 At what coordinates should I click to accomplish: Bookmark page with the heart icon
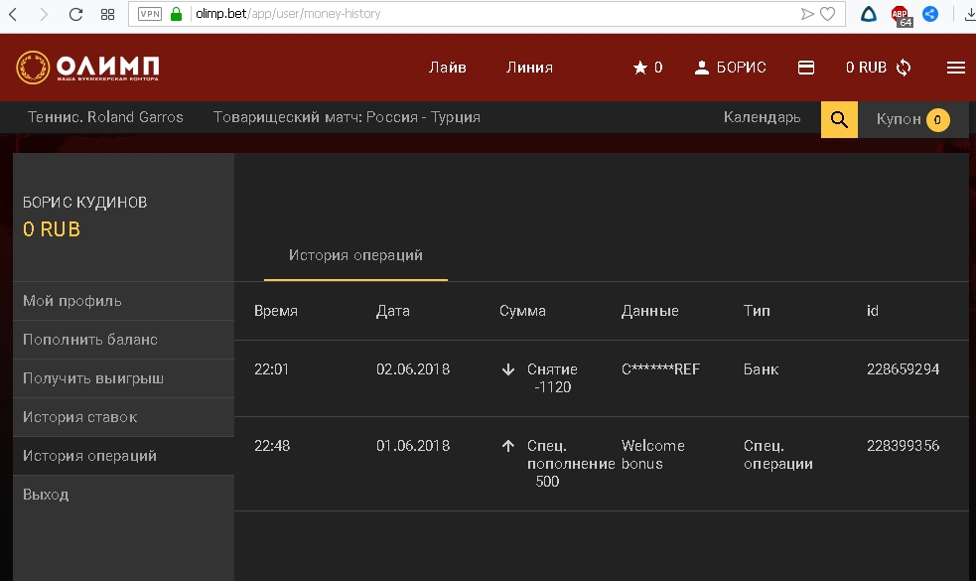point(827,15)
